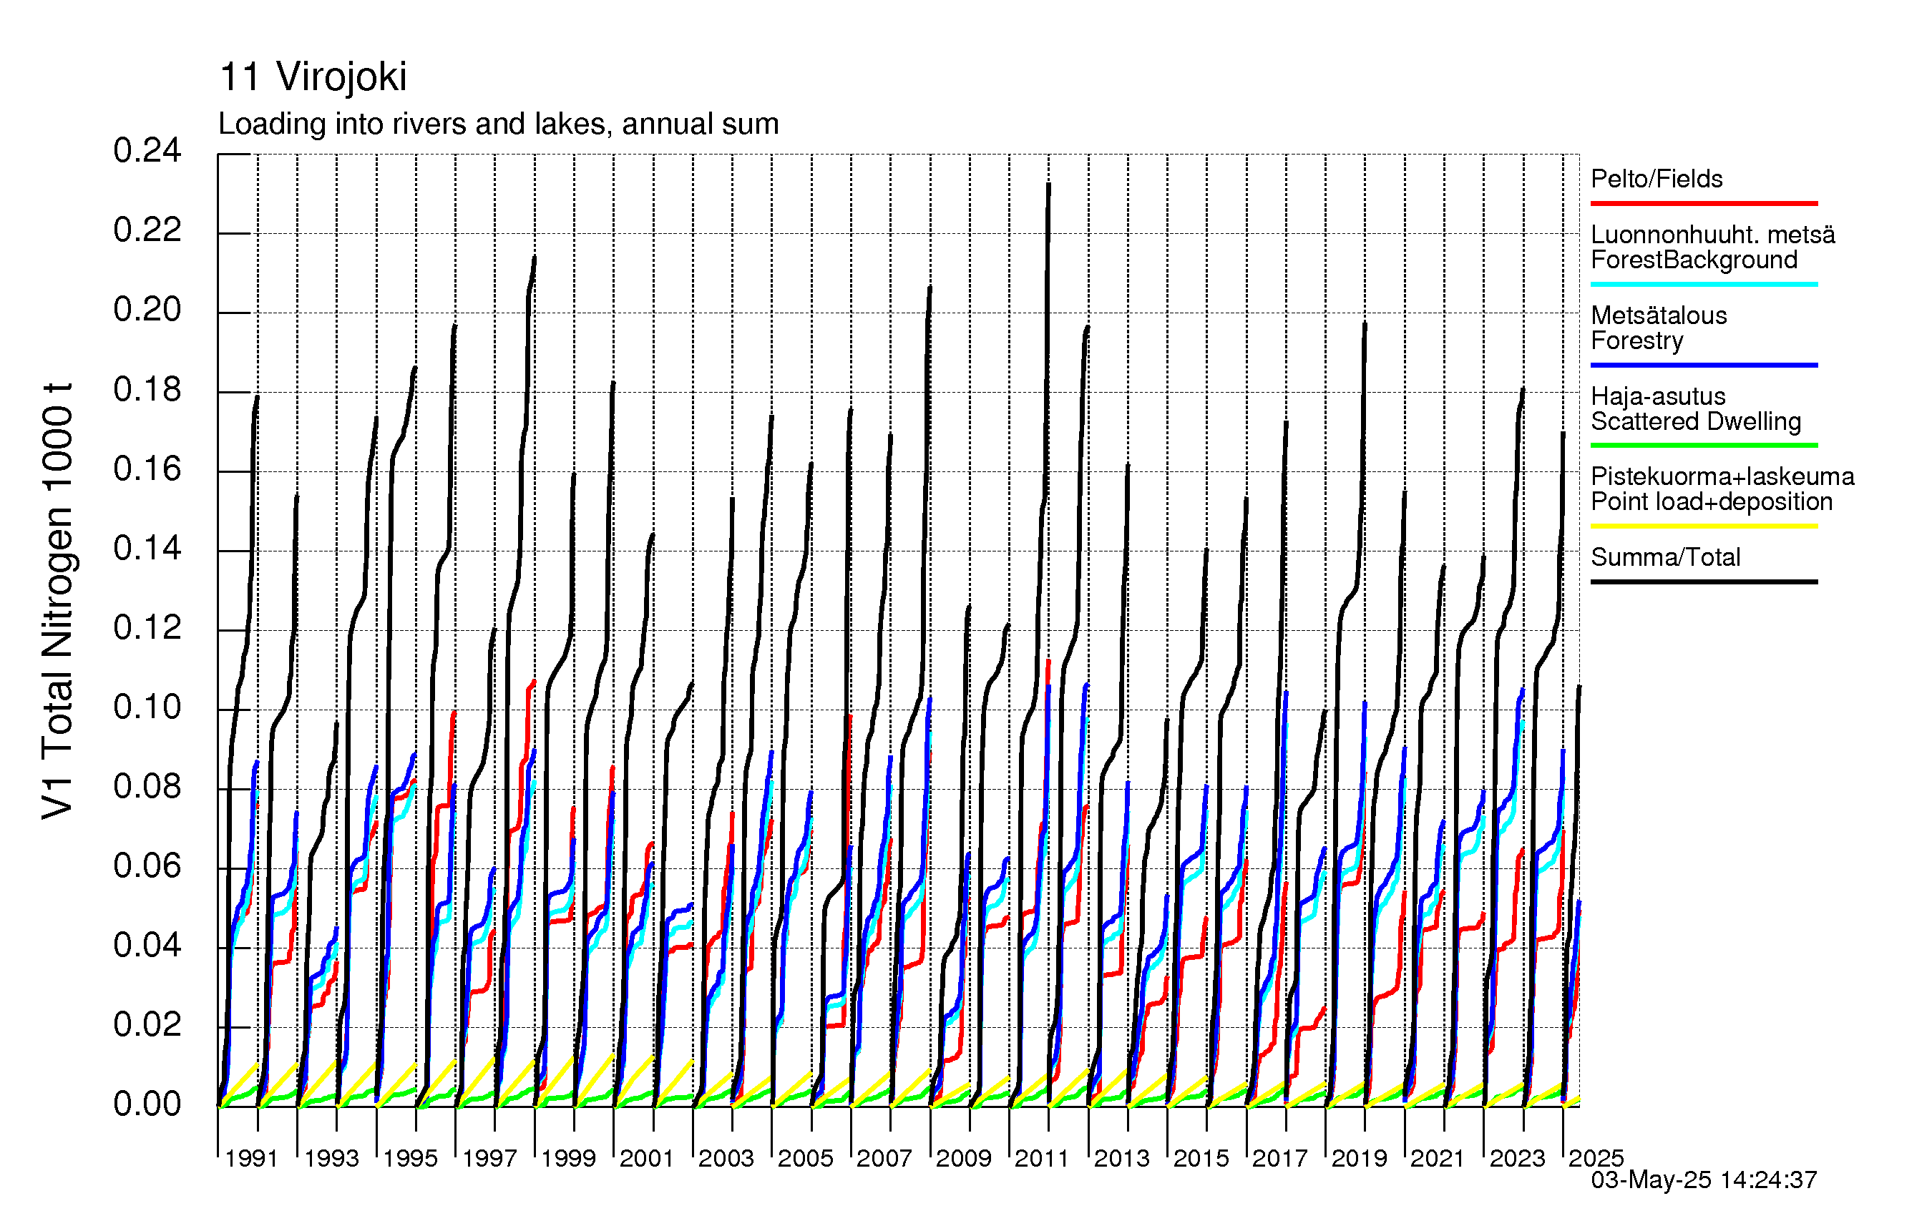Click the x-axis year label 2007
This screenshot has width=1932, height=1216.
point(884,1158)
